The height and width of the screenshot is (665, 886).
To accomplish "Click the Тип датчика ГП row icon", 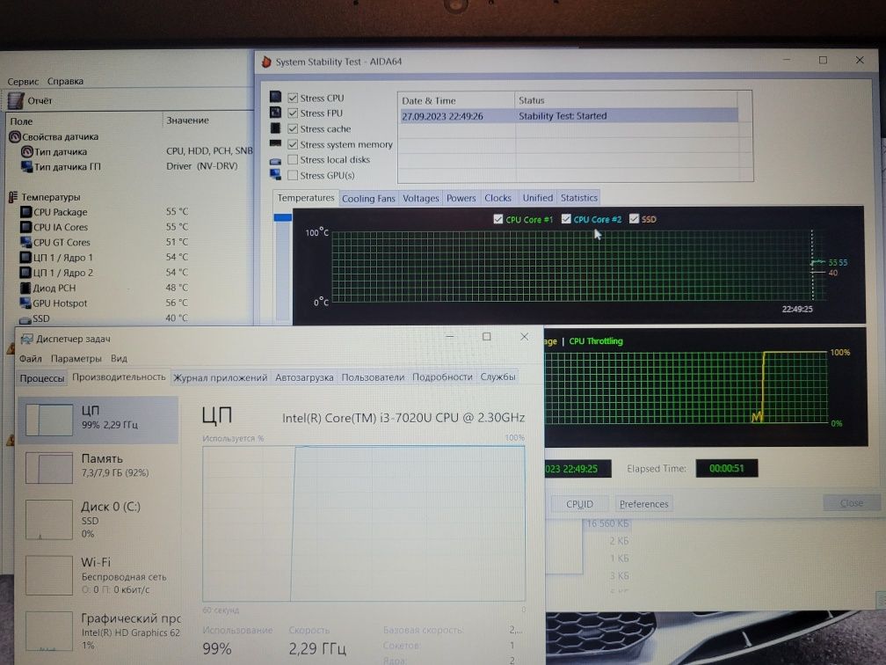I will (26, 167).
